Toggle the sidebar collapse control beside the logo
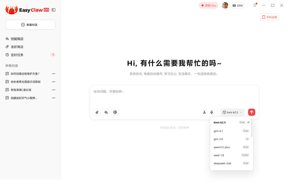Viewport: 288px width, 184px height. click(x=54, y=10)
